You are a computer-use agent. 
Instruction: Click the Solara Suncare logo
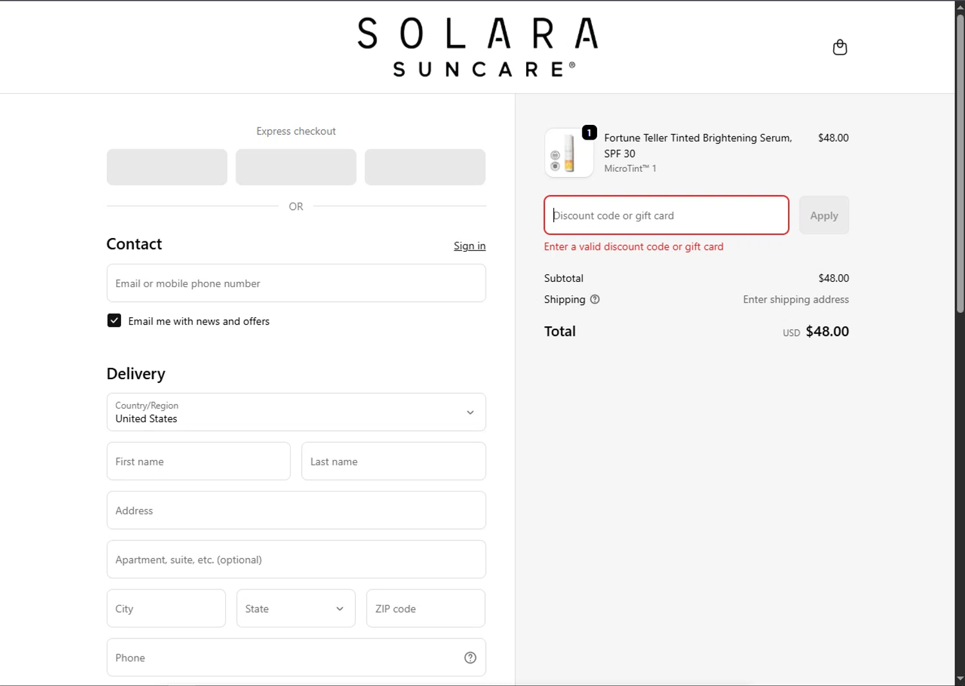click(x=478, y=47)
